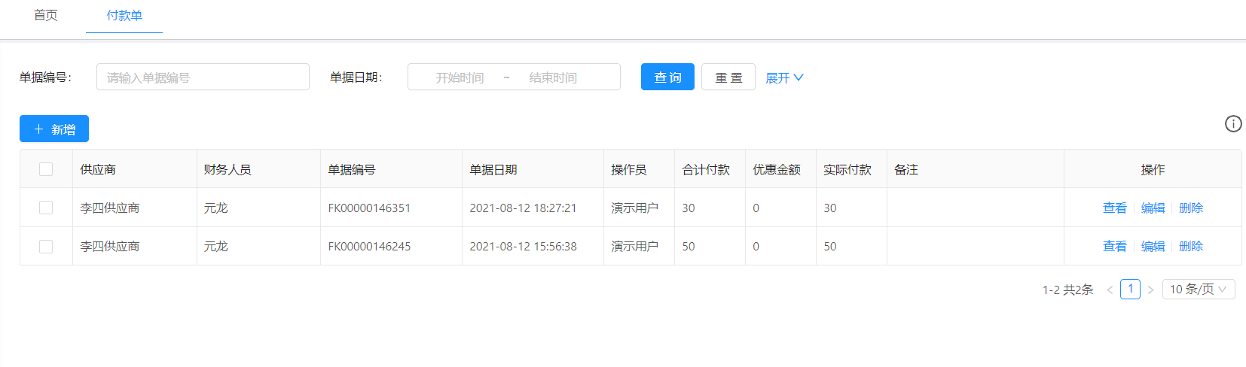Select page 1 in pagination
The height and width of the screenshot is (367, 1246).
tap(1130, 290)
